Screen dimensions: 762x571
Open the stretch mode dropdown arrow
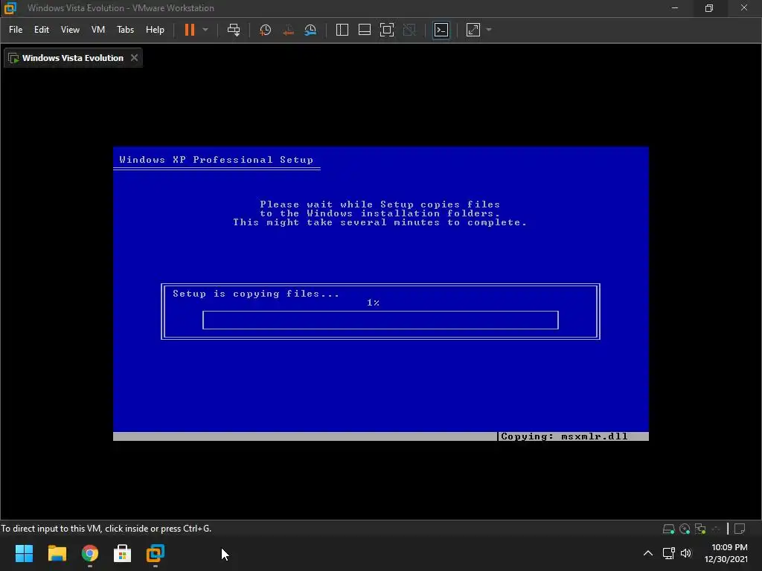489,30
